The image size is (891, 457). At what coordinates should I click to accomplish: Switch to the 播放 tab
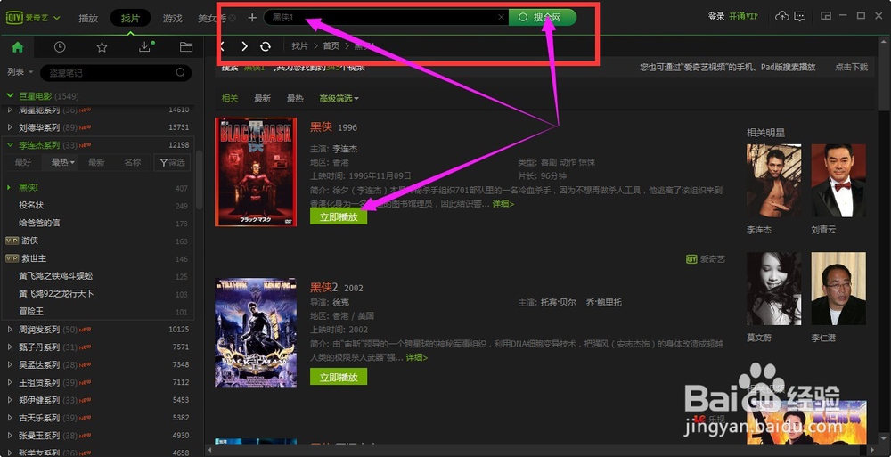coord(88,18)
